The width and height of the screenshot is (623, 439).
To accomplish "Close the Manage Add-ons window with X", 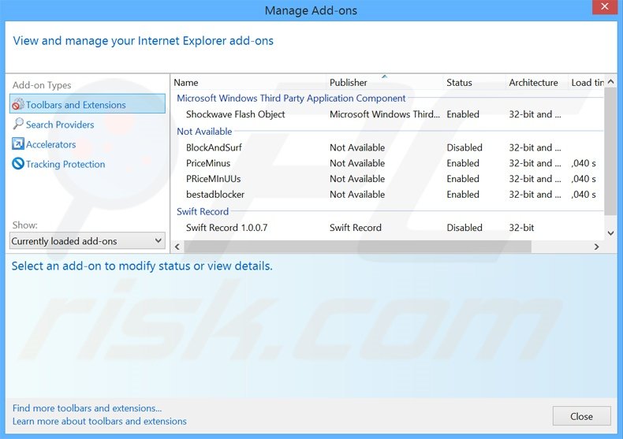I will point(604,9).
